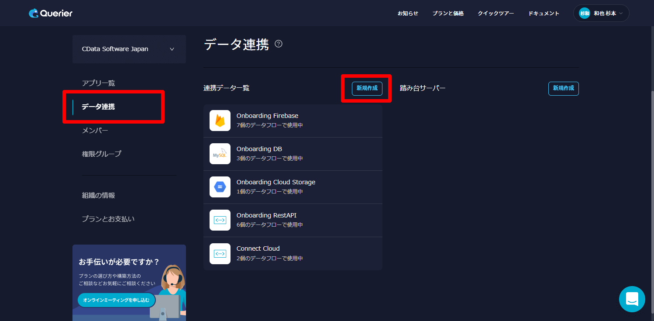Click the Querier logo
The width and height of the screenshot is (654, 321).
tap(51, 13)
